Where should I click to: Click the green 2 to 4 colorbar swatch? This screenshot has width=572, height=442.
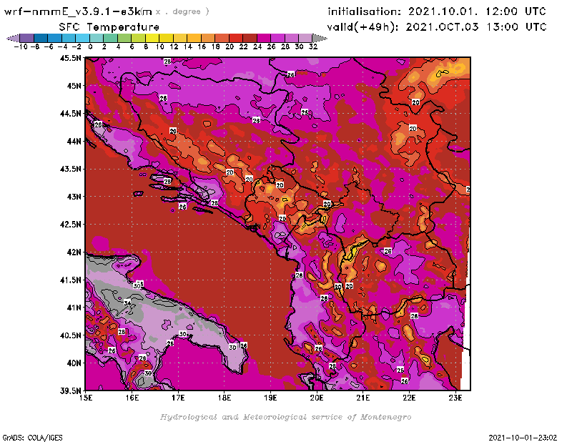coord(111,38)
